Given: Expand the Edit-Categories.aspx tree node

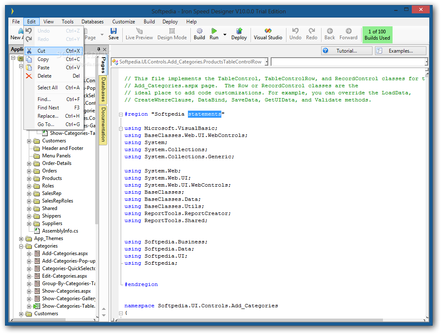Looking at the screenshot, I should click(29, 277).
